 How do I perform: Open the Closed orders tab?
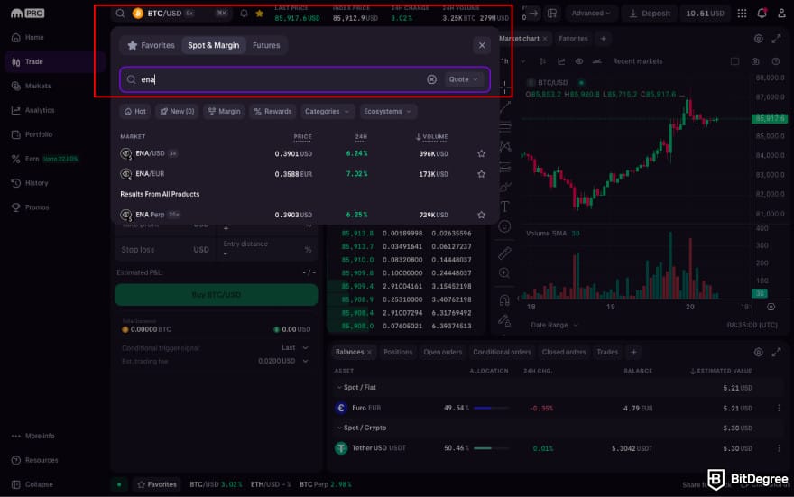[564, 352]
